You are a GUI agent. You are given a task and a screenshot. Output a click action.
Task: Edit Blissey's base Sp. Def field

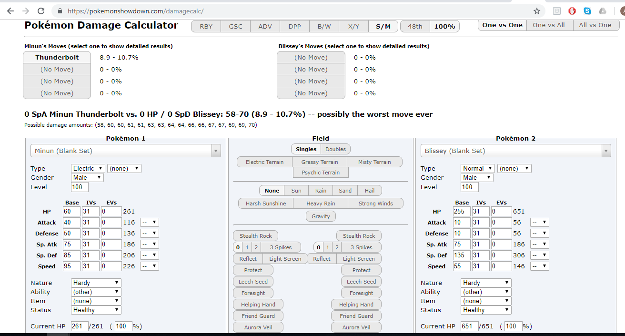tap(461, 255)
